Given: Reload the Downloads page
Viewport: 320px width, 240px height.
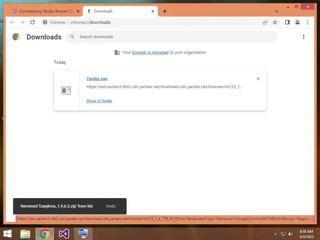Looking at the screenshot, I should tap(32, 22).
